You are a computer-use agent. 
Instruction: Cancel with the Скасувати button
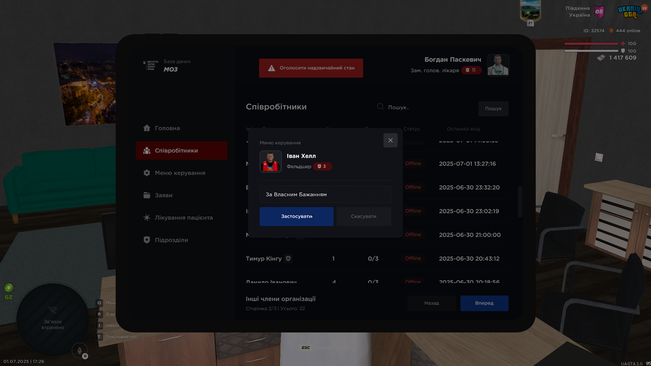[x=364, y=217]
